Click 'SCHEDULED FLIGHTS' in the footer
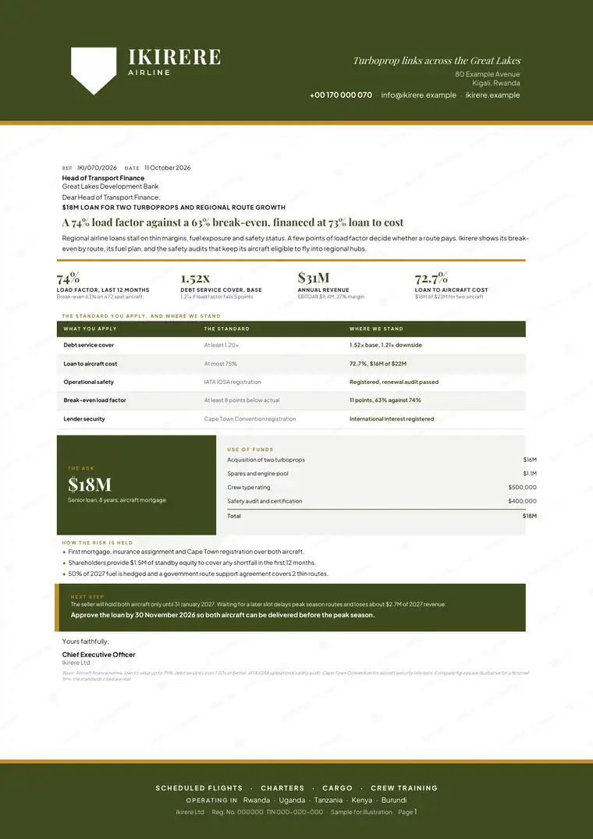The height and width of the screenshot is (839, 593). tap(199, 788)
